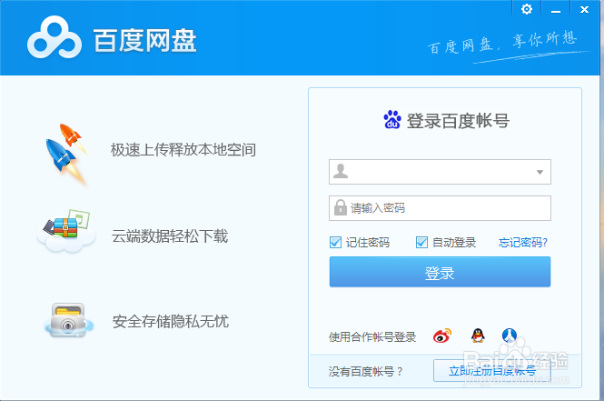Click the 没有百度帐号? text
This screenshot has height=401, width=604.
pos(365,371)
